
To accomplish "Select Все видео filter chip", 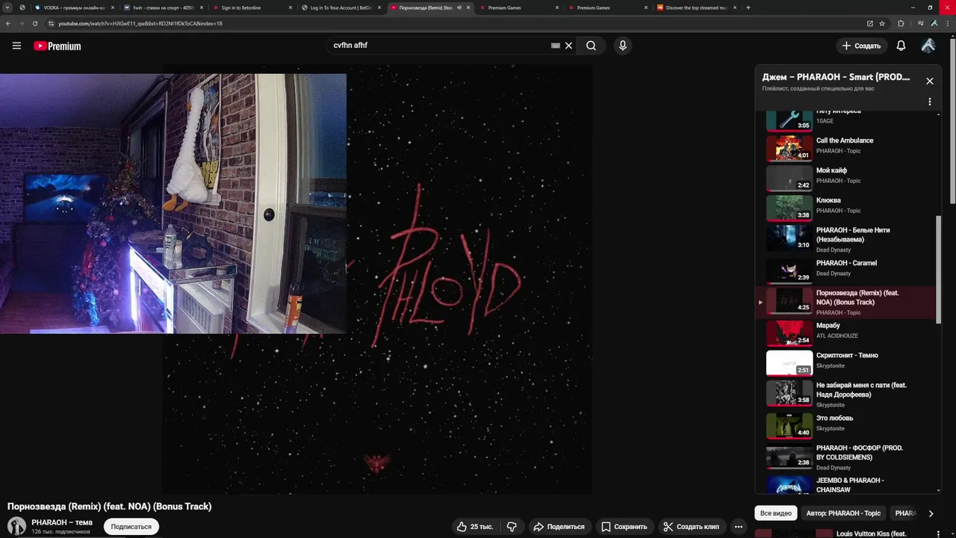I will (x=776, y=513).
